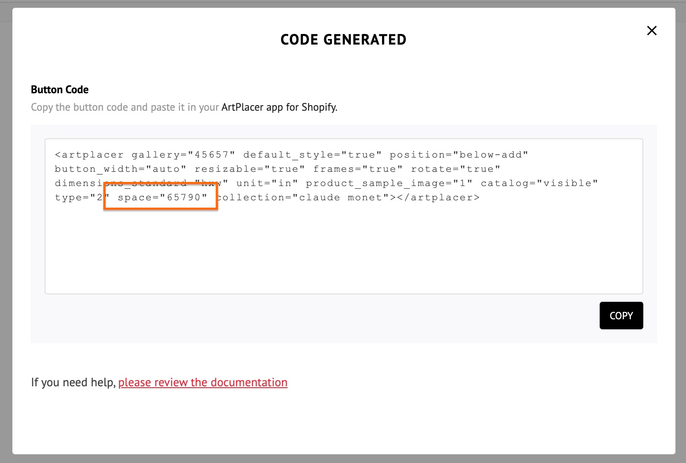Click the button_width auto attribute
Viewport: 686px width, 463px height.
119,169
